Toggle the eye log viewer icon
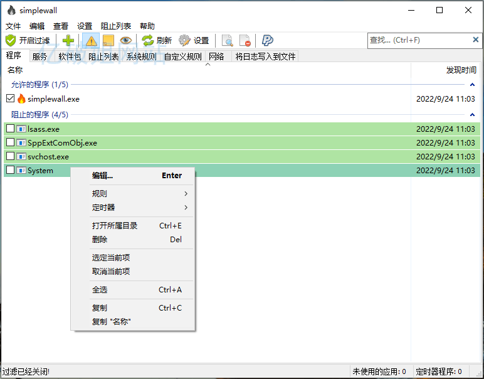484x379 pixels. (126, 40)
